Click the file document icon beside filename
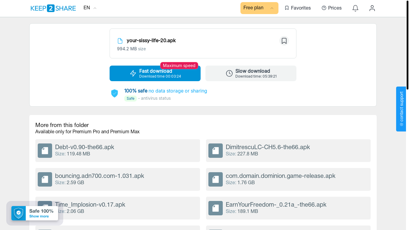409x230 pixels. [x=120, y=41]
